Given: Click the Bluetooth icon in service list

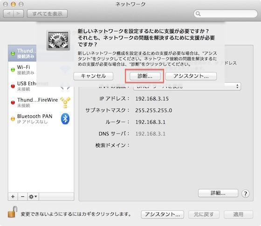Looking at the screenshot, I should coord(65,119).
